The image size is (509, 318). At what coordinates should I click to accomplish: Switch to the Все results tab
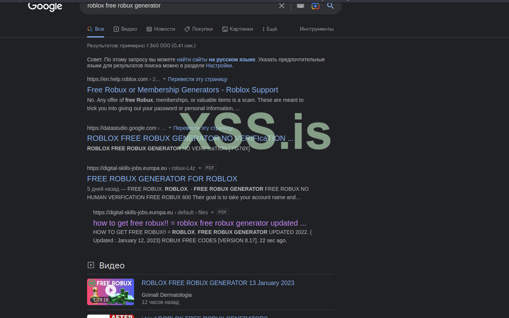tap(96, 29)
